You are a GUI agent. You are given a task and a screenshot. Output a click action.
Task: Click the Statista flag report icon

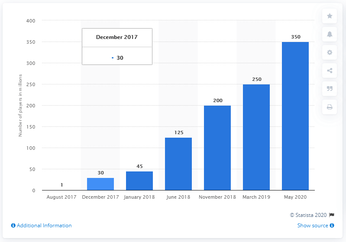pyautogui.click(x=332, y=215)
